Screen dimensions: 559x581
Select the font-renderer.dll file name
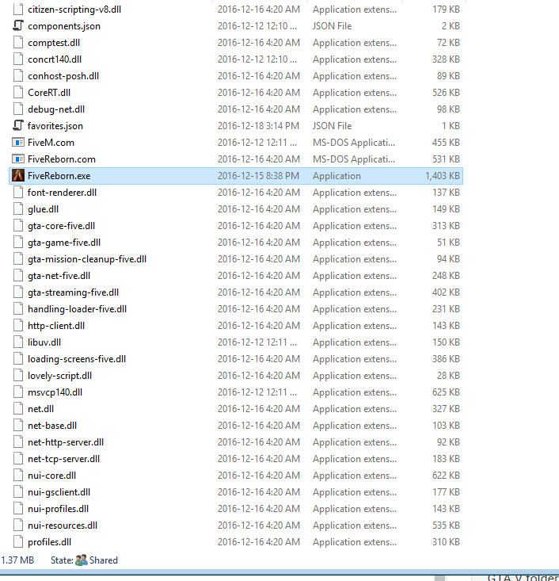(x=62, y=193)
